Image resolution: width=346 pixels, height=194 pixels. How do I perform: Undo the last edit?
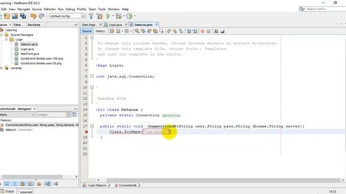point(34,16)
